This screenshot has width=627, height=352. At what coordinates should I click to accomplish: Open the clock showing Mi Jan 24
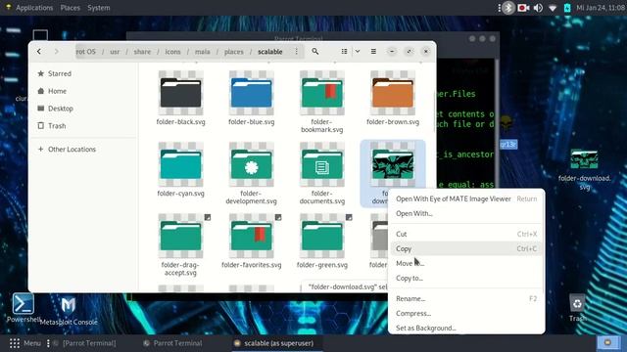[x=601, y=8]
